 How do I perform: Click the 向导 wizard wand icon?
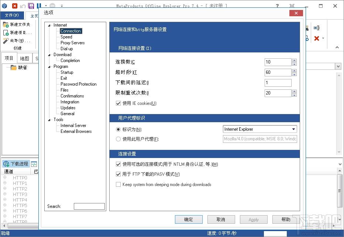pyautogui.click(x=6, y=41)
